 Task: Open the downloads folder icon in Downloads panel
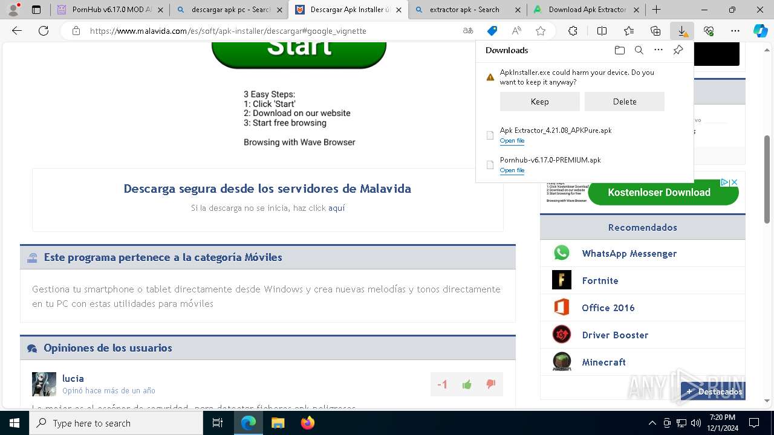619,50
